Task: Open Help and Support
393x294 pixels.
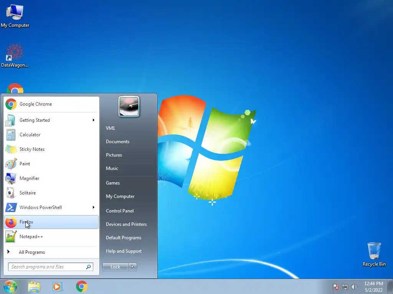Action: click(x=124, y=251)
